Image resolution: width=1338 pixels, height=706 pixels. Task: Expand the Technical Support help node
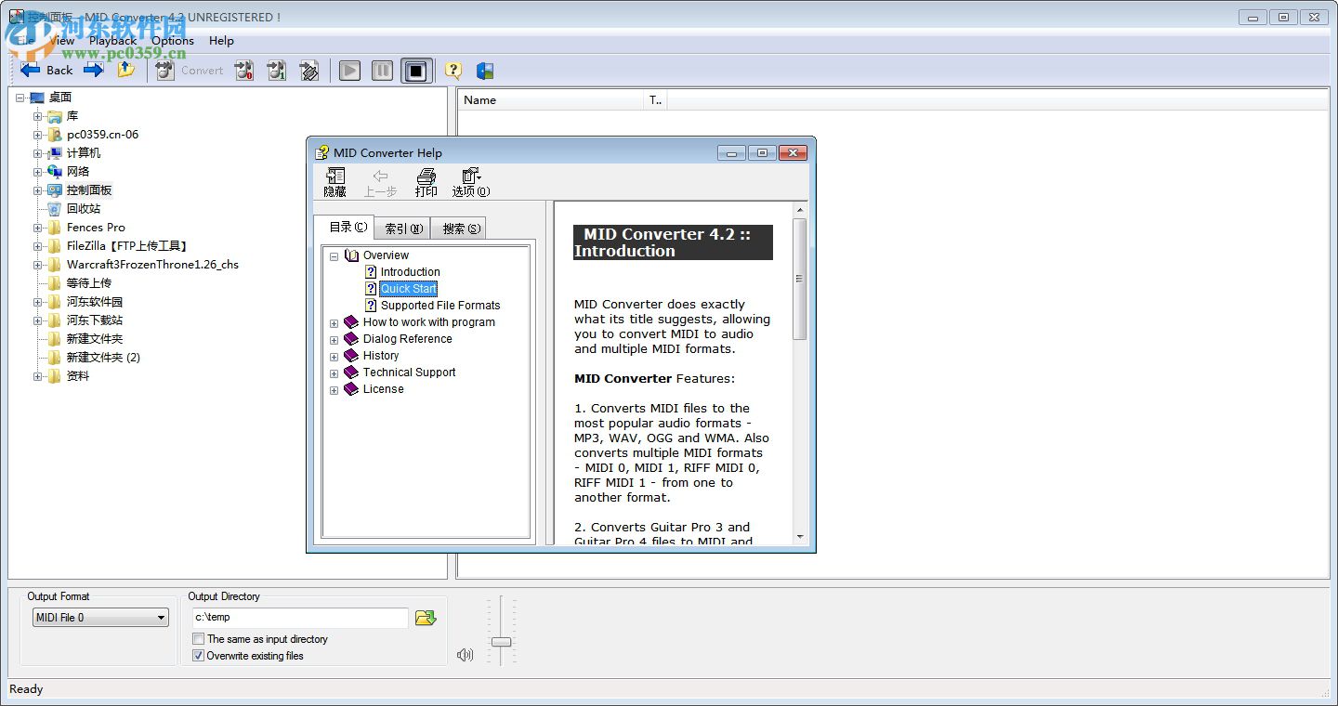tap(334, 373)
